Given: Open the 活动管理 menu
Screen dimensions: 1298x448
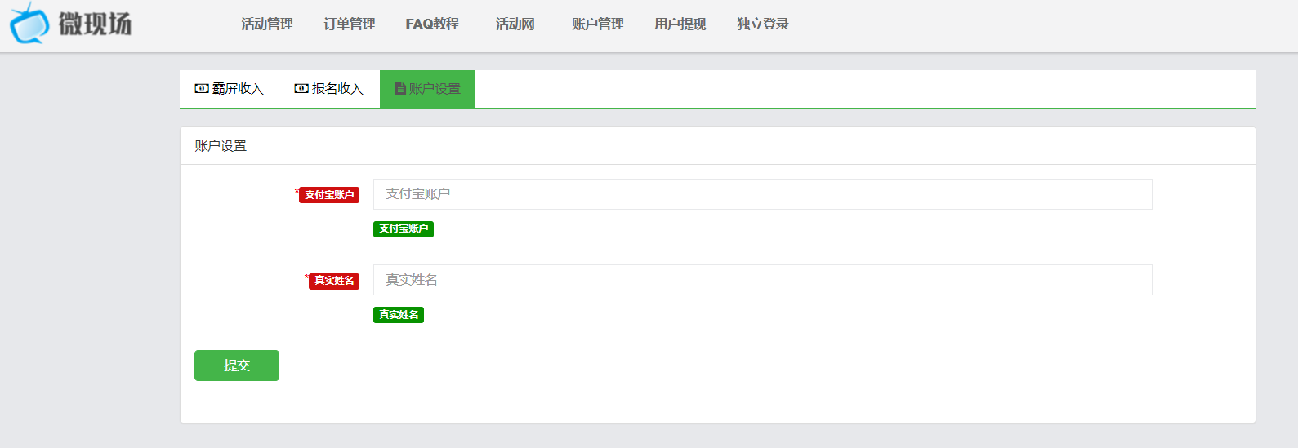Looking at the screenshot, I should point(267,24).
